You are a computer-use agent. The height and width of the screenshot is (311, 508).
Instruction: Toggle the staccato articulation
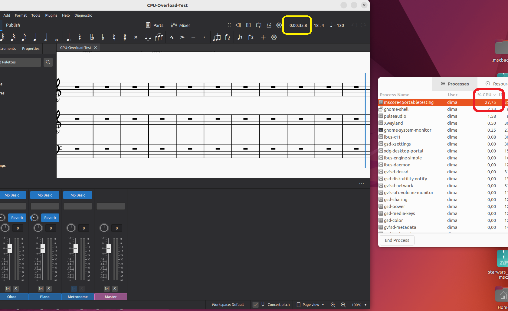[204, 37]
